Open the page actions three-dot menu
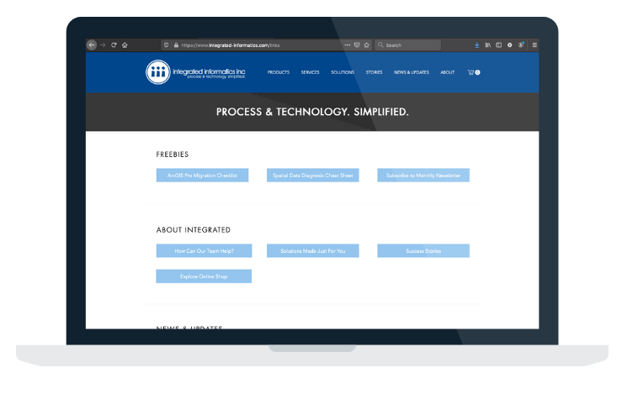The image size is (627, 394). pyautogui.click(x=347, y=45)
